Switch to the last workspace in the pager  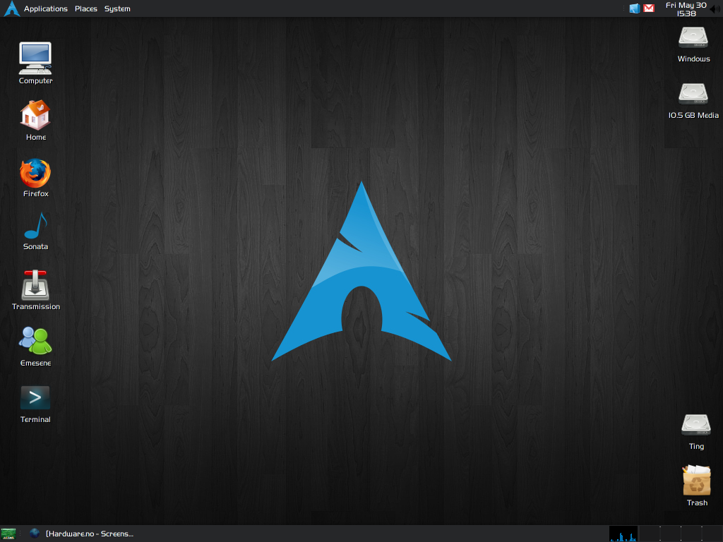[x=712, y=534]
